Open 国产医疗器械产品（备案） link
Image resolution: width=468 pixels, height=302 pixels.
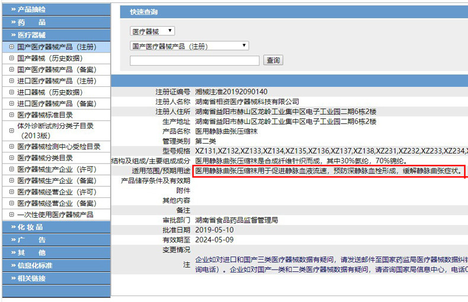(57, 69)
